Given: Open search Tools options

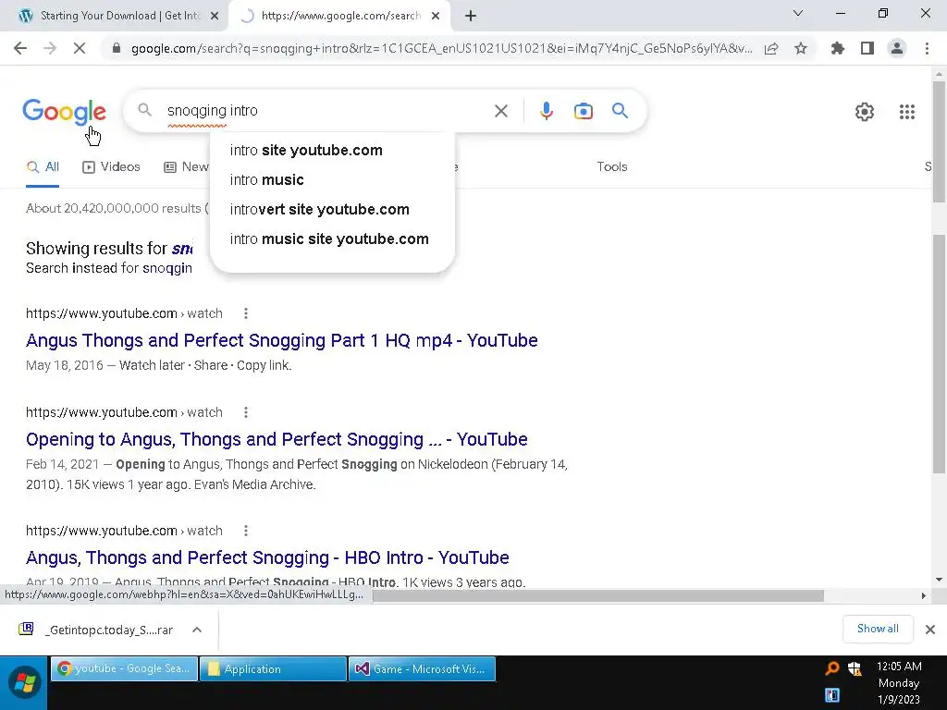Looking at the screenshot, I should click(612, 167).
